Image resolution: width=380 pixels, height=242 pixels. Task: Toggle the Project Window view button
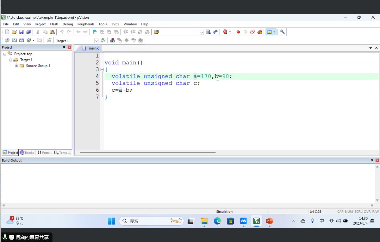(269, 32)
